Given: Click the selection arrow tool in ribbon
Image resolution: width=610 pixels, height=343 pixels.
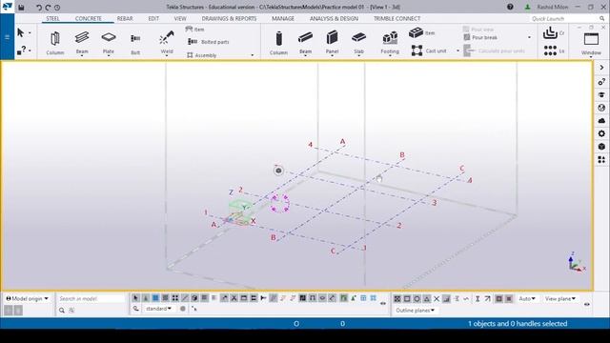Looking at the screenshot, I should pyautogui.click(x=21, y=32).
